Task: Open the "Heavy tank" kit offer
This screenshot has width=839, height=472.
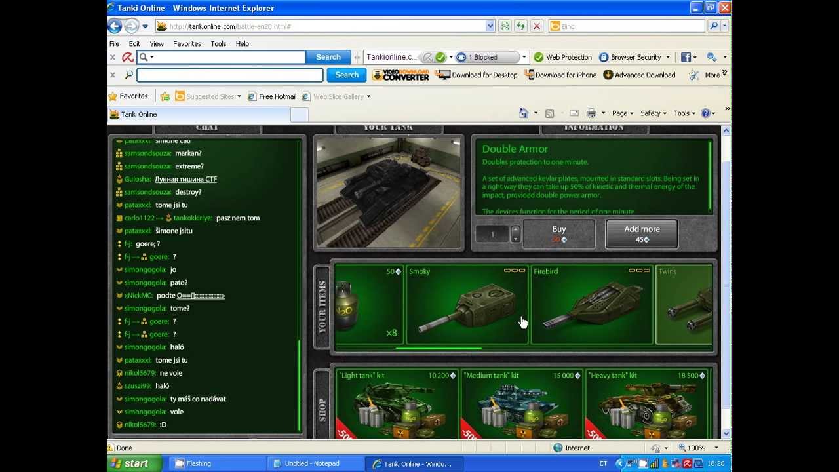Action: point(646,404)
